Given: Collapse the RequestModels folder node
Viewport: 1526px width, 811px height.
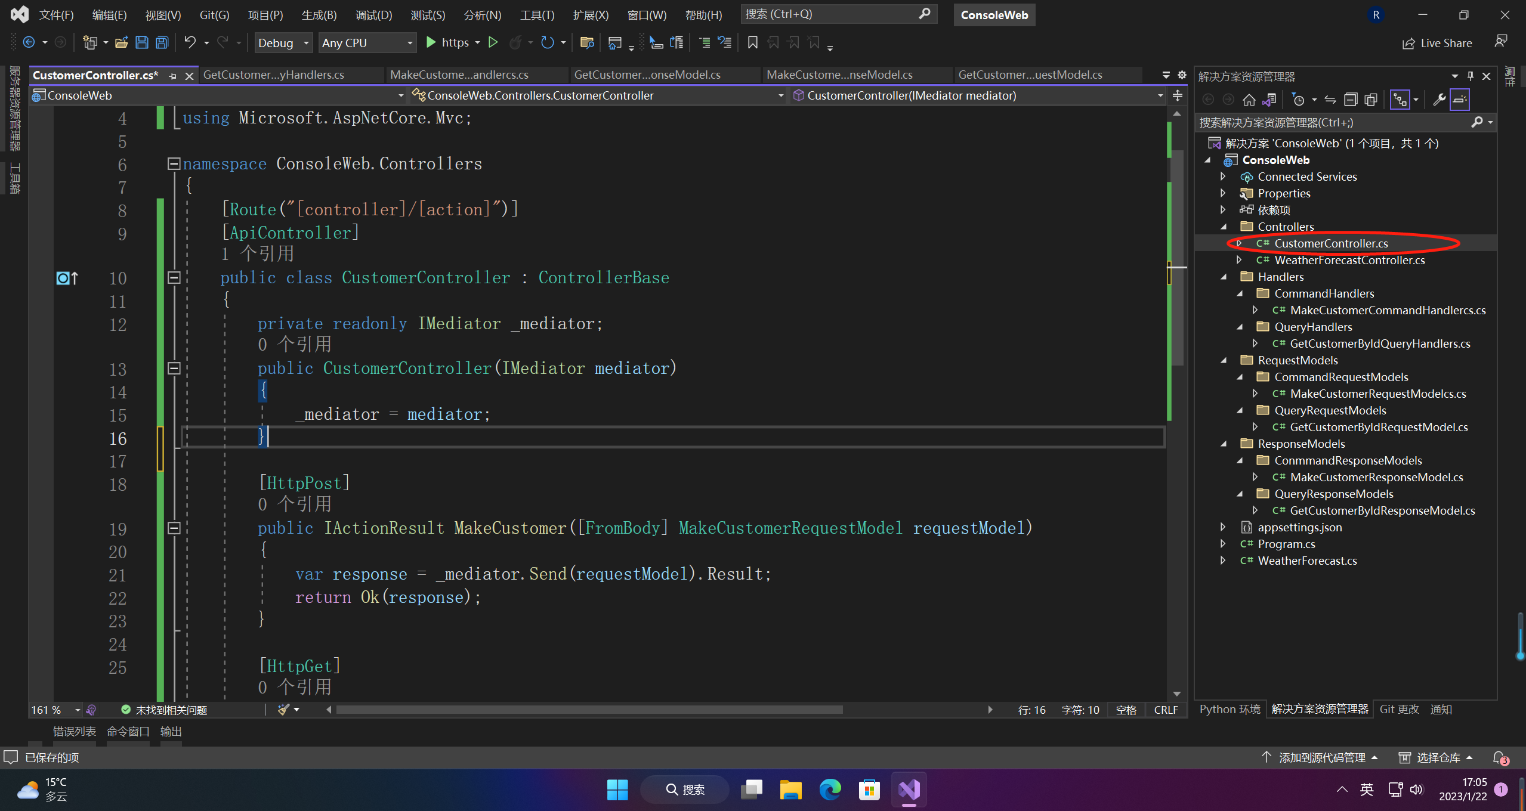Looking at the screenshot, I should pyautogui.click(x=1223, y=360).
